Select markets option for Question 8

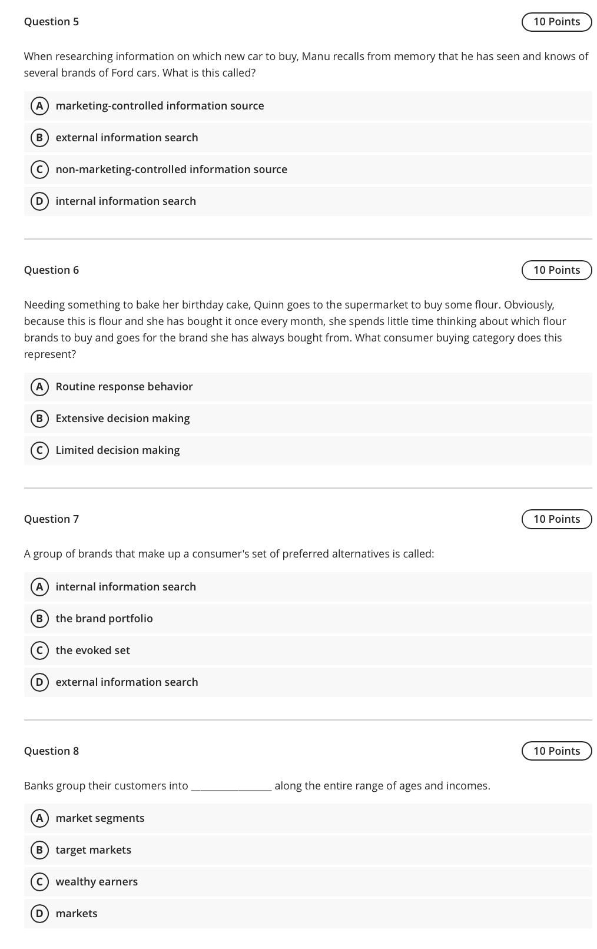[x=77, y=914]
